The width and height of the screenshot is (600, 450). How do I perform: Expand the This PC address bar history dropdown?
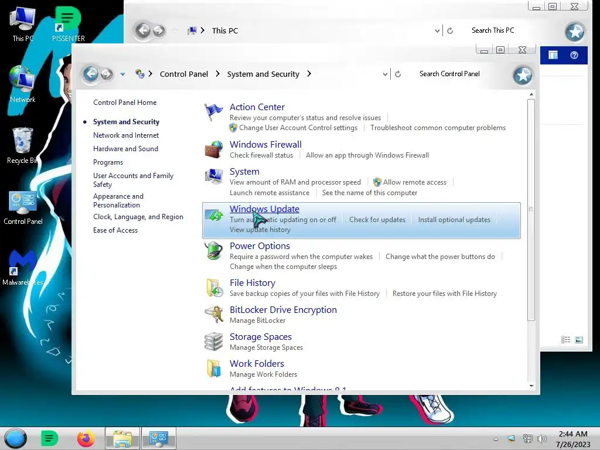click(x=437, y=30)
